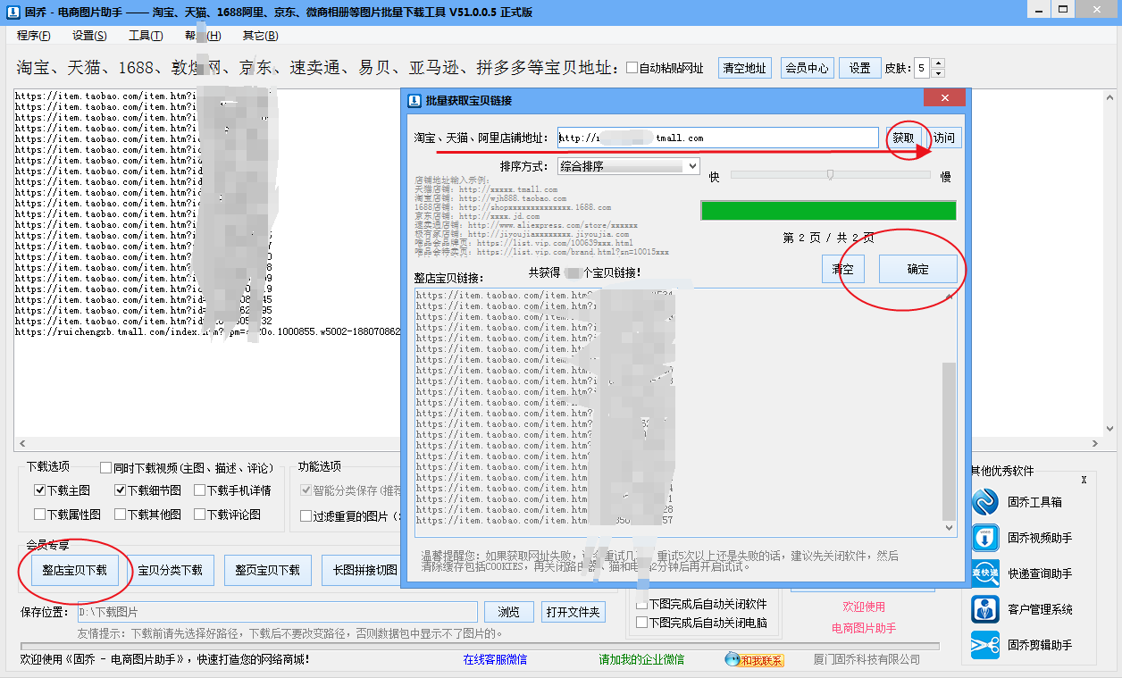Click 打开文件夹 button
This screenshot has width=1122, height=678.
574,612
